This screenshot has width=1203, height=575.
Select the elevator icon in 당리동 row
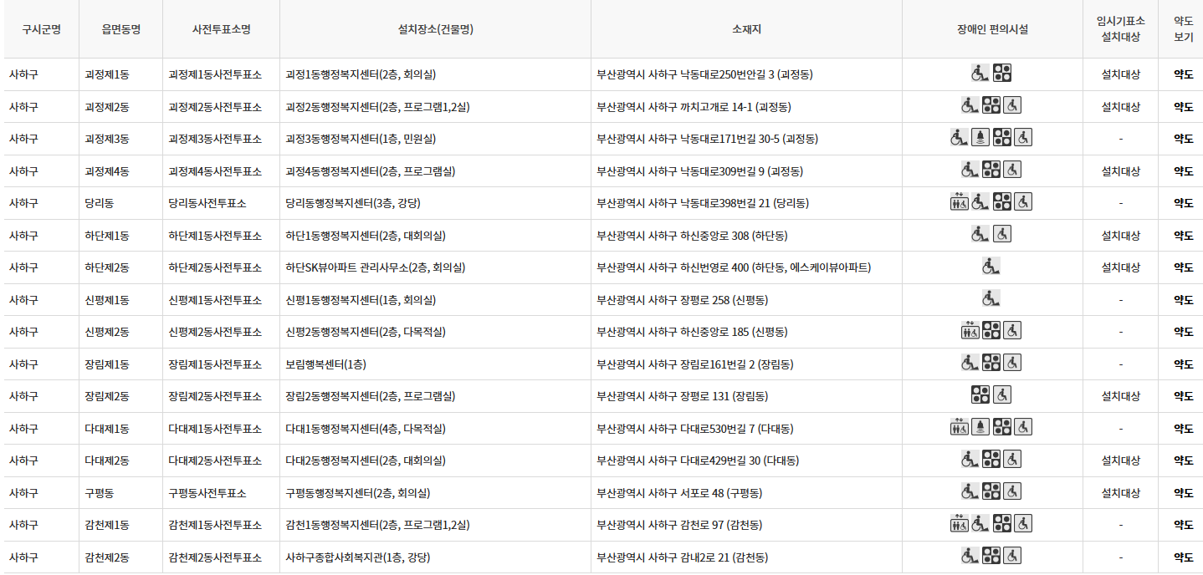tap(960, 202)
